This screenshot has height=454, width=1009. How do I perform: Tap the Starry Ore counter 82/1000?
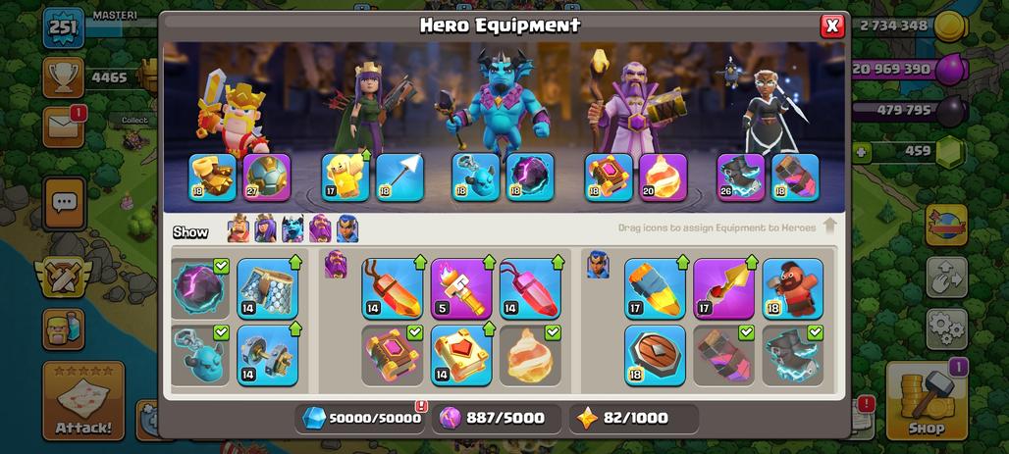coord(634,419)
